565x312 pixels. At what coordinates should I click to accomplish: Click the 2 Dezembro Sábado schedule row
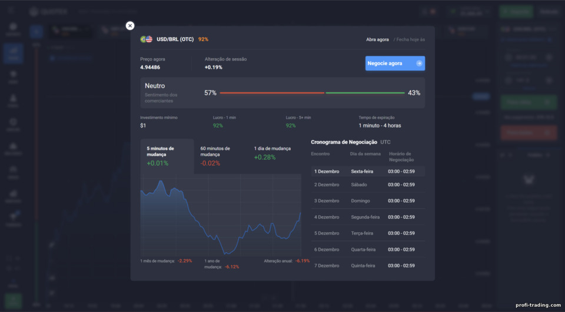[368, 184]
